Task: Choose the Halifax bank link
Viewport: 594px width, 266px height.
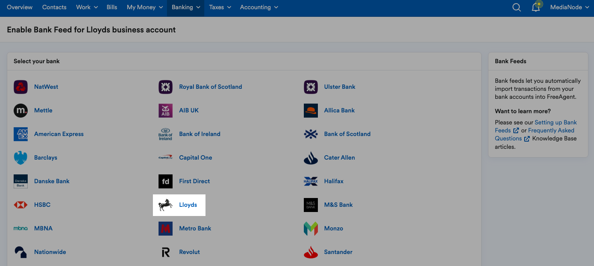Action: point(334,181)
